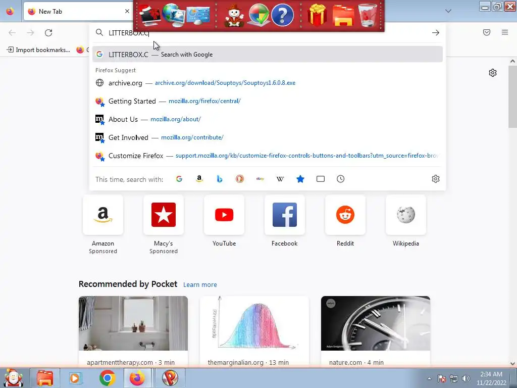
Task: Open the Firefox application menu
Action: (x=505, y=32)
